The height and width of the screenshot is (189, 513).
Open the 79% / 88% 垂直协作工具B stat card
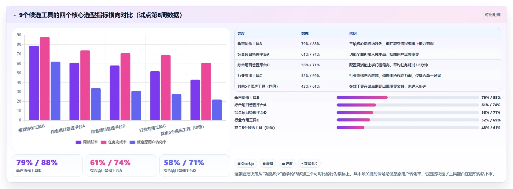47,166
